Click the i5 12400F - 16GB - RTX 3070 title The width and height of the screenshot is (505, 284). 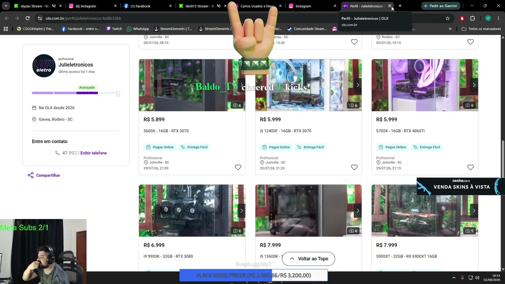coord(286,131)
